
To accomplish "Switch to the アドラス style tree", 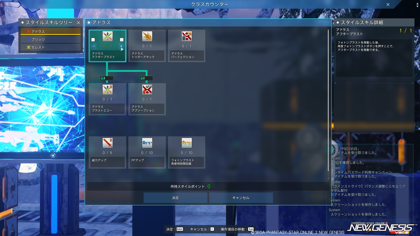I will point(51,31).
